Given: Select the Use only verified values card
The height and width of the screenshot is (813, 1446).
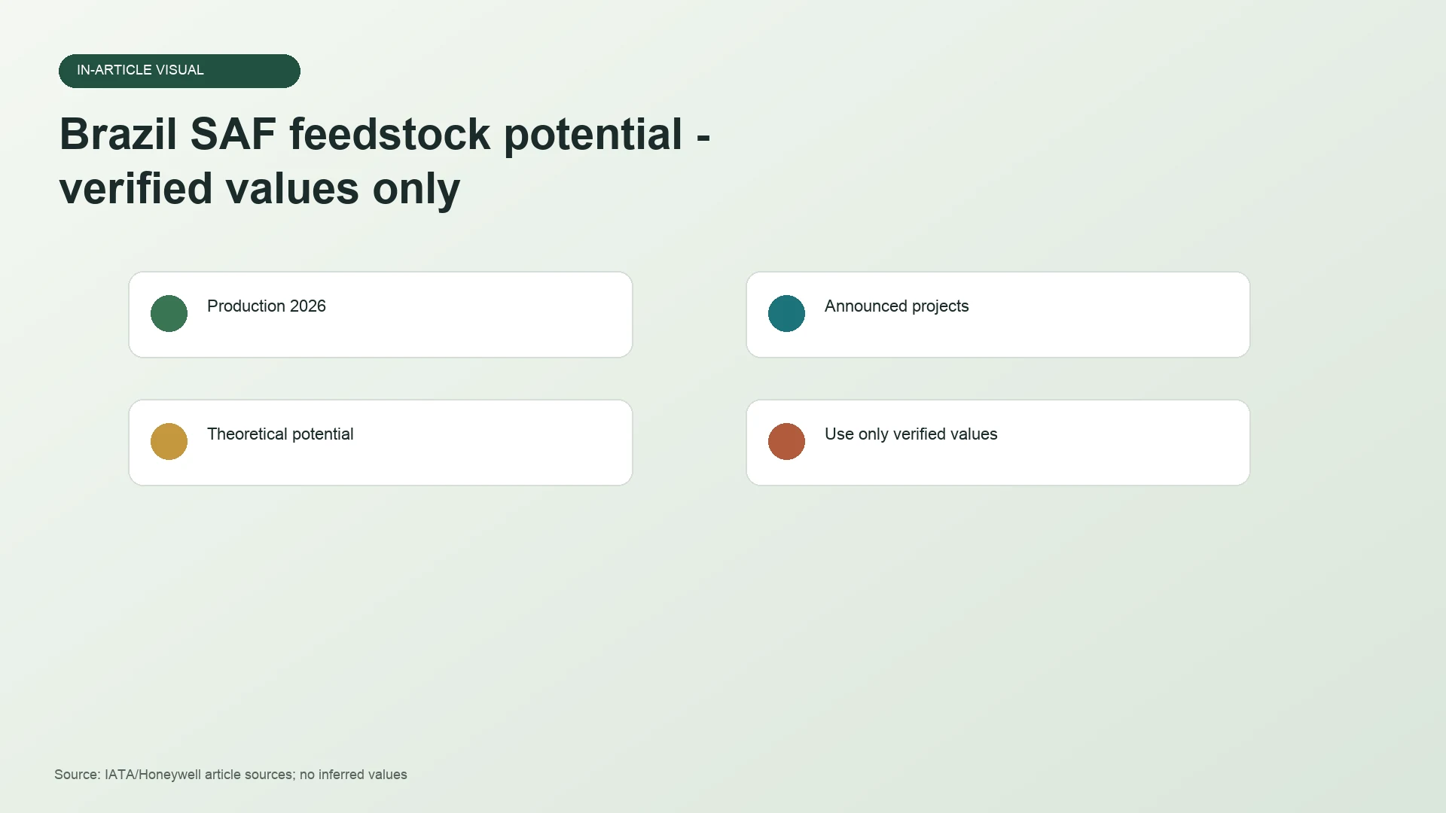Looking at the screenshot, I should (998, 443).
